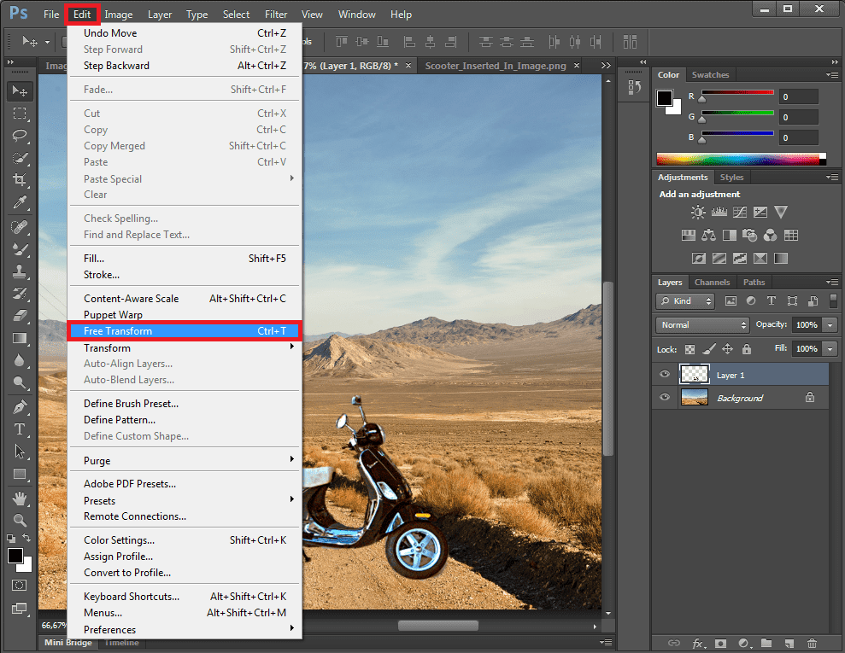
Task: Delete the layer with the trash icon
Action: click(812, 644)
